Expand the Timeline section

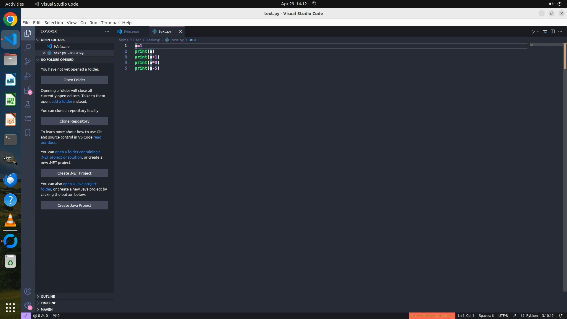(48, 303)
